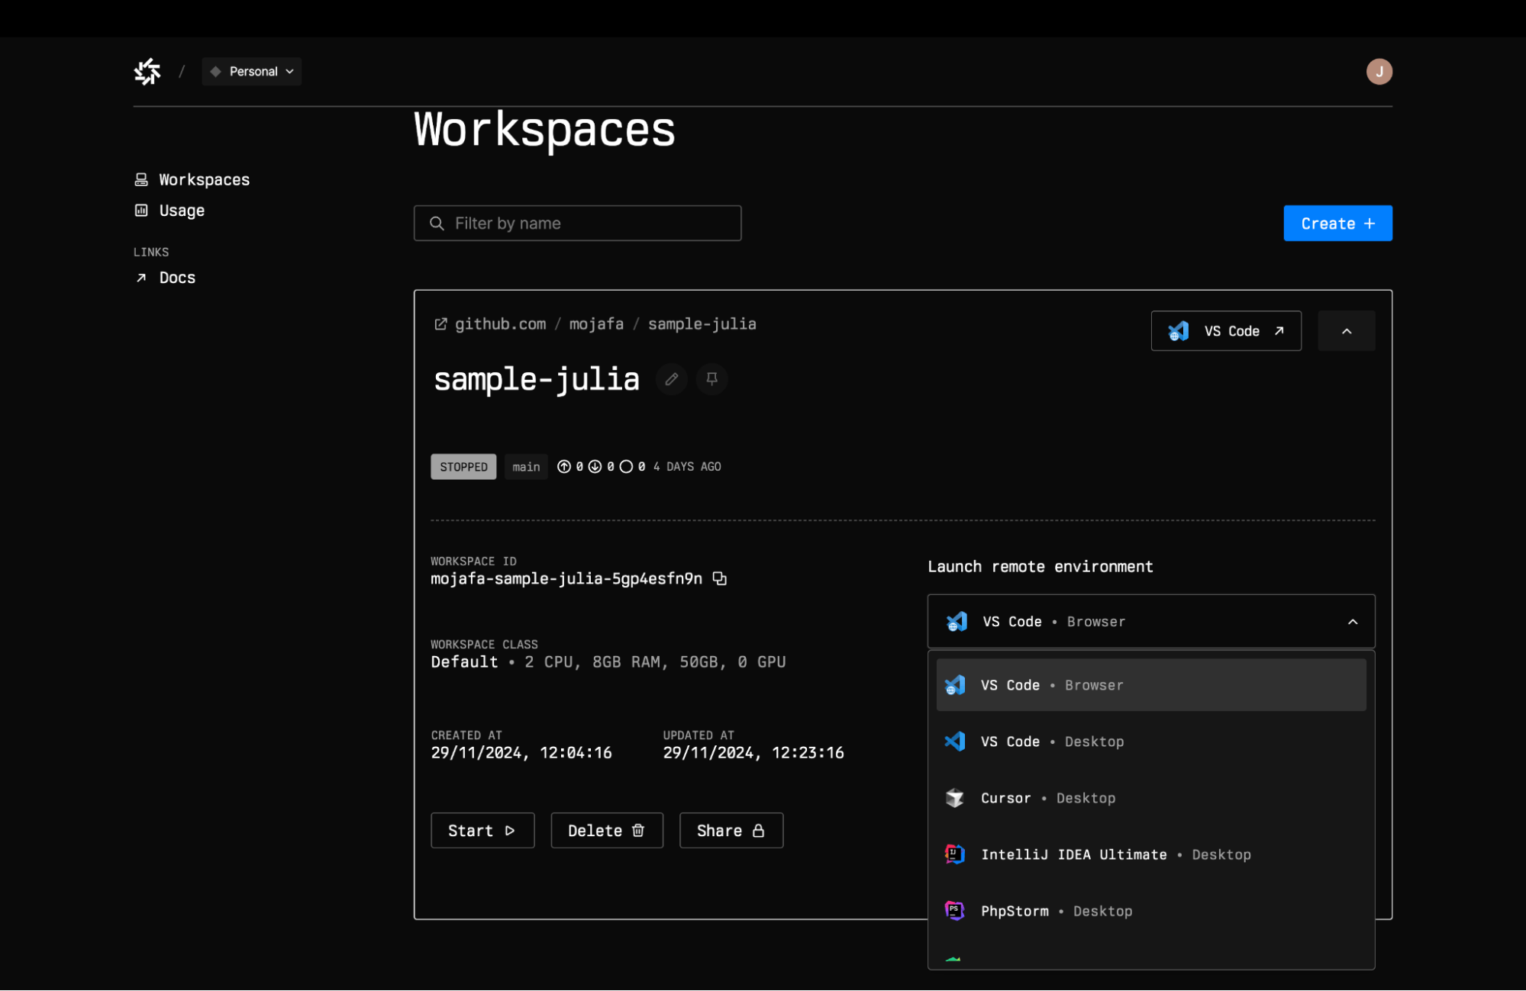Select Cursor Desktop option

[x=1151, y=798]
